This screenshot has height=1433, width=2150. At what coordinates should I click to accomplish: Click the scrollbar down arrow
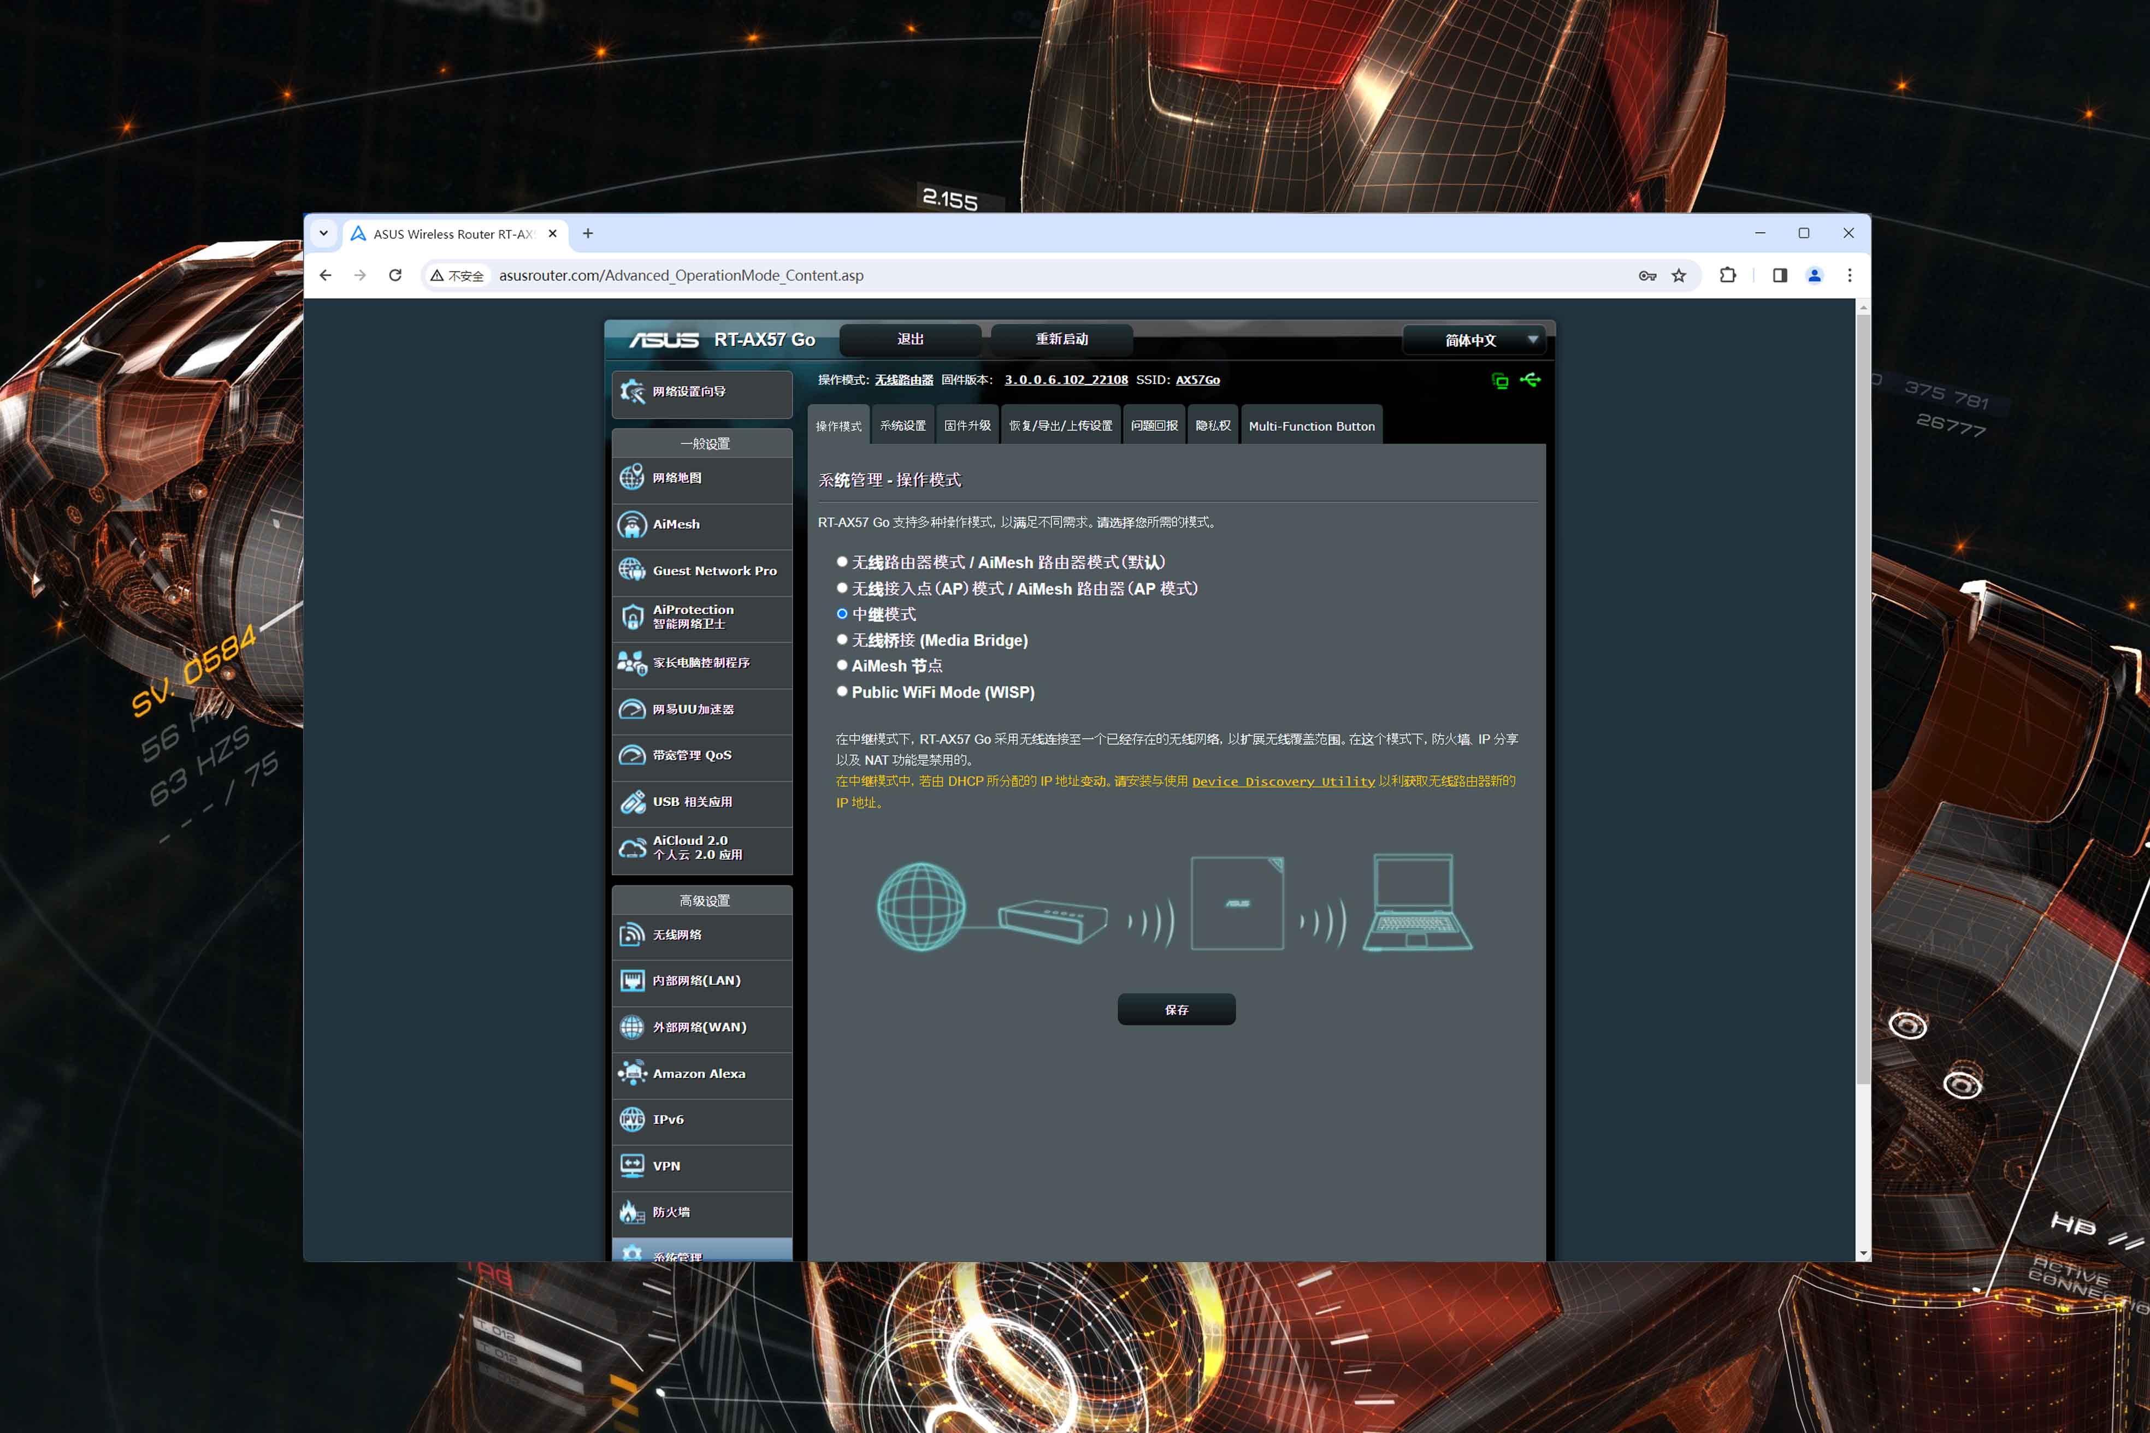[x=1863, y=1254]
